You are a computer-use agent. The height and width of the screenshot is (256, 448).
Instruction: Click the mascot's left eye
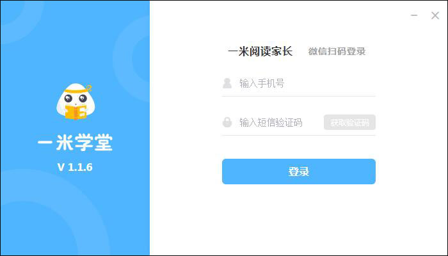point(68,99)
